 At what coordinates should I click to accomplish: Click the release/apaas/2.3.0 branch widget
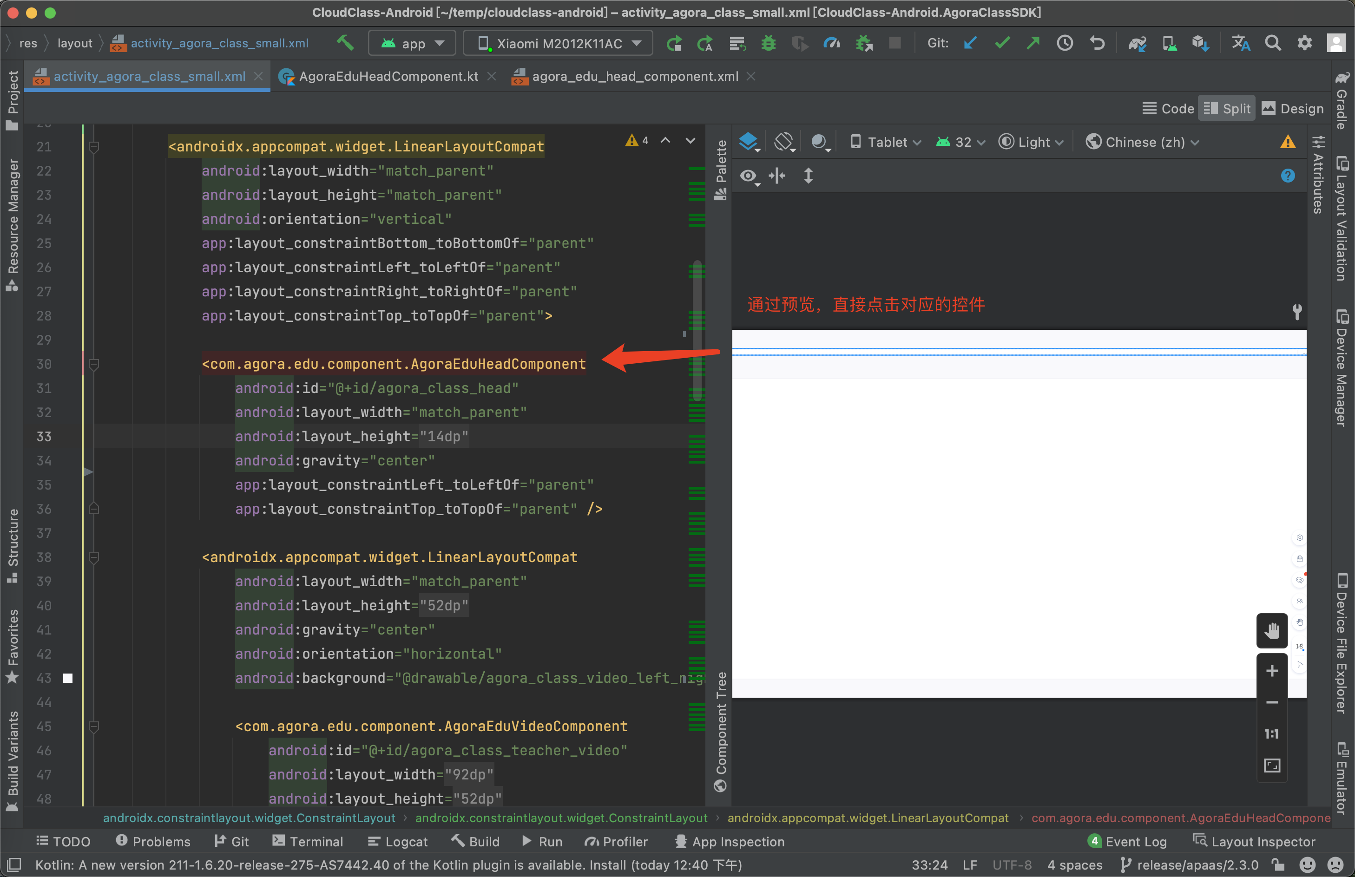tap(1189, 865)
